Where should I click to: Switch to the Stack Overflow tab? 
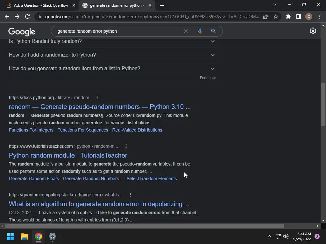point(41,5)
